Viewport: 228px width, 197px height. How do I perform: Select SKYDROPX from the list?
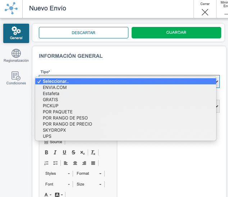pyautogui.click(x=126, y=130)
